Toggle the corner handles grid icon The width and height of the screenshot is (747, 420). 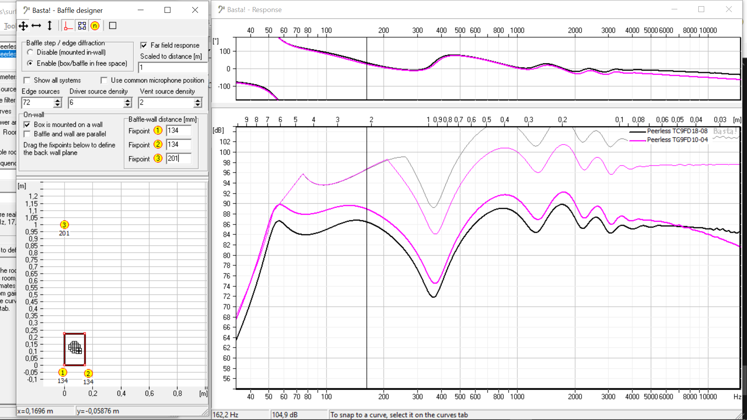point(82,26)
